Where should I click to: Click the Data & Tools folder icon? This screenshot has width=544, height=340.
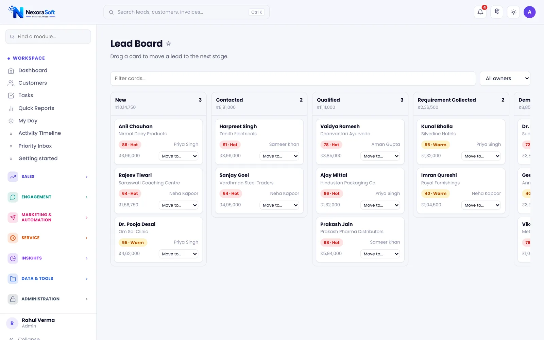pyautogui.click(x=13, y=279)
